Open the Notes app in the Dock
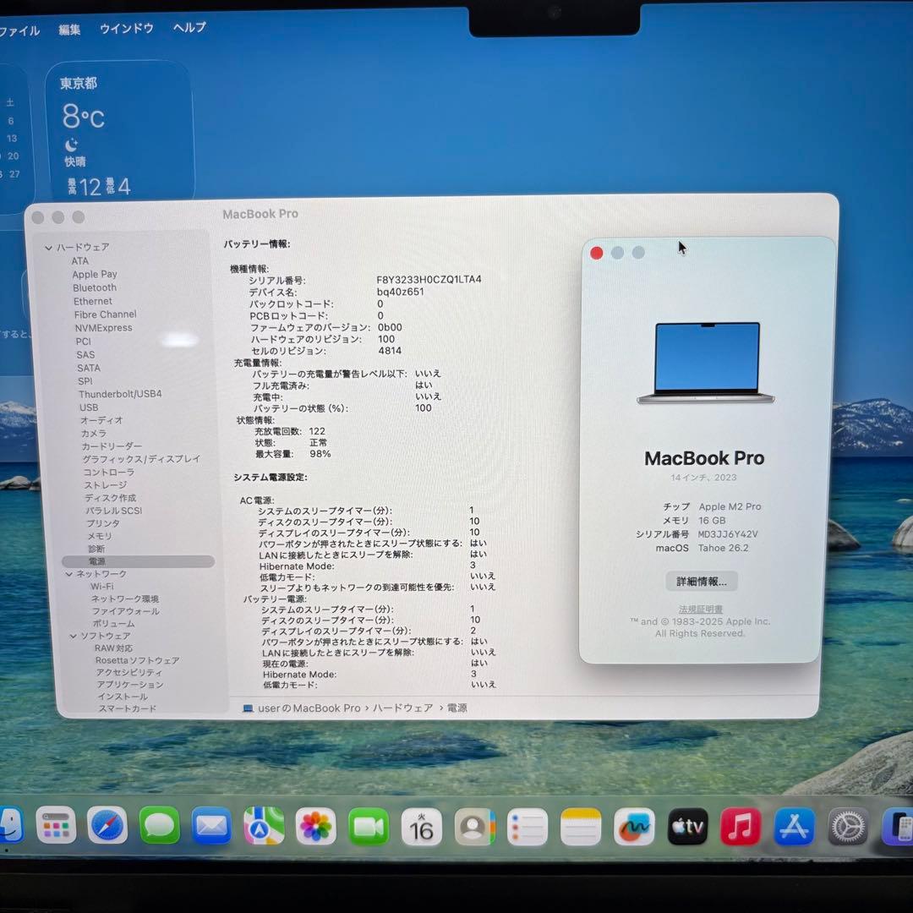This screenshot has width=913, height=913. [582, 827]
